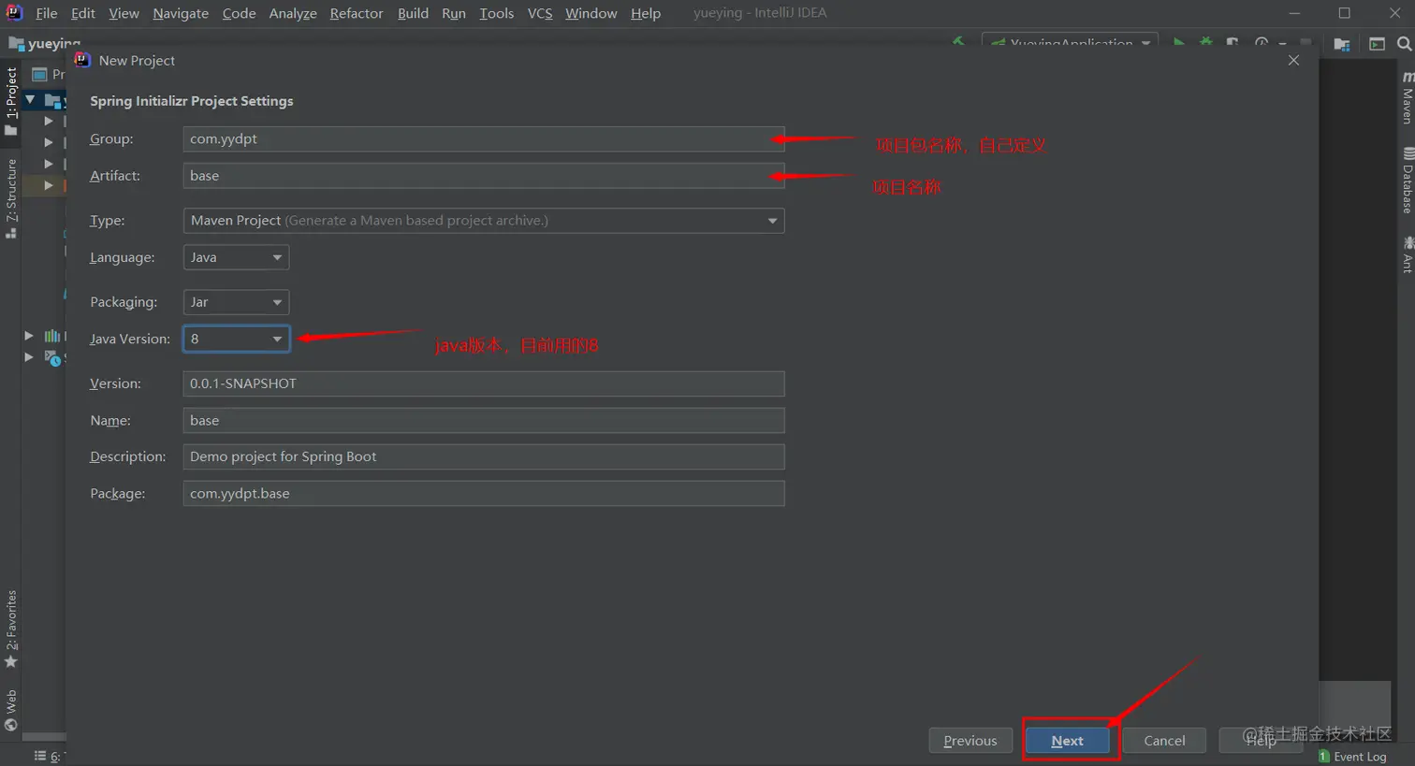Screen dimensions: 1415x766
Task: Collapse the root project tree node
Action: coord(30,99)
